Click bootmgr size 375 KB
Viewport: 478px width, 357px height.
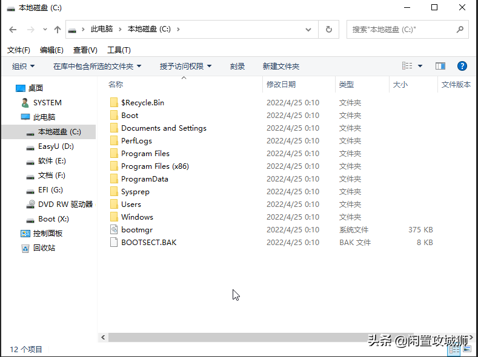(420, 230)
